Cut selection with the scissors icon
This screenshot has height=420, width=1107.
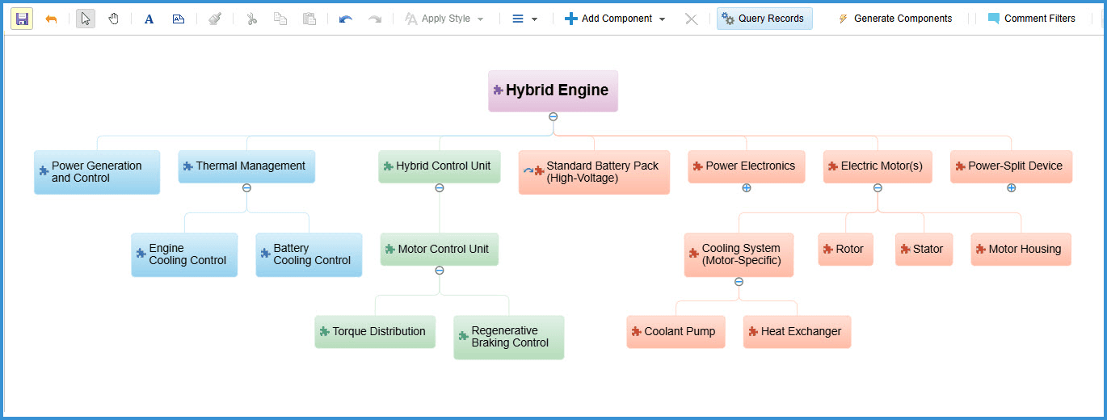click(251, 19)
